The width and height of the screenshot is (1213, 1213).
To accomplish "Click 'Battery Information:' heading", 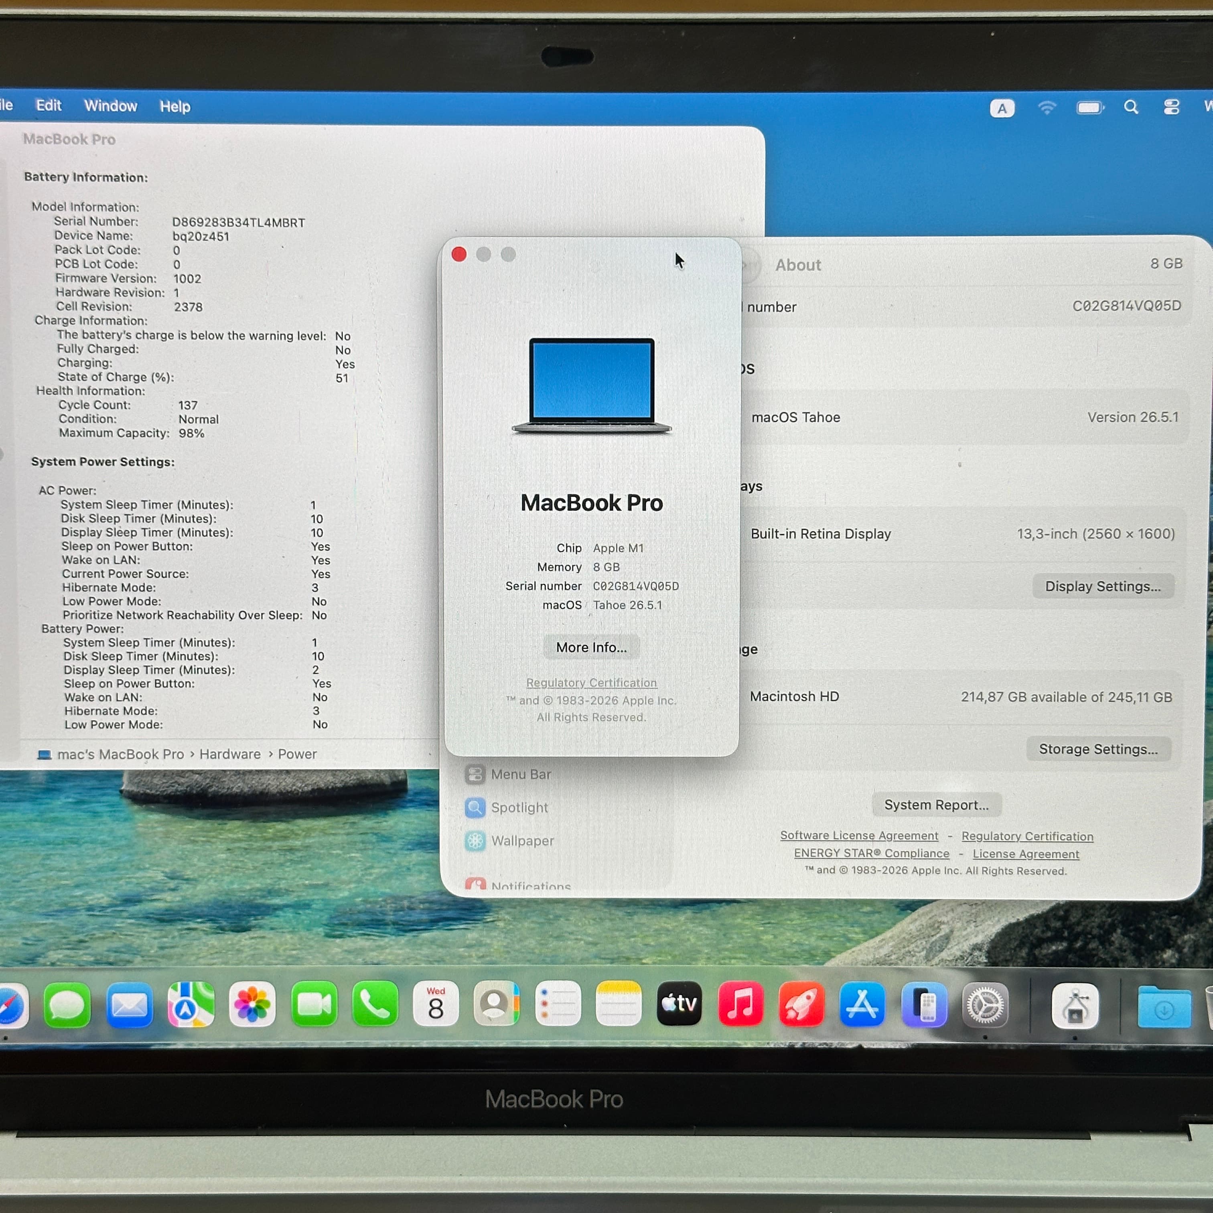I will (86, 177).
